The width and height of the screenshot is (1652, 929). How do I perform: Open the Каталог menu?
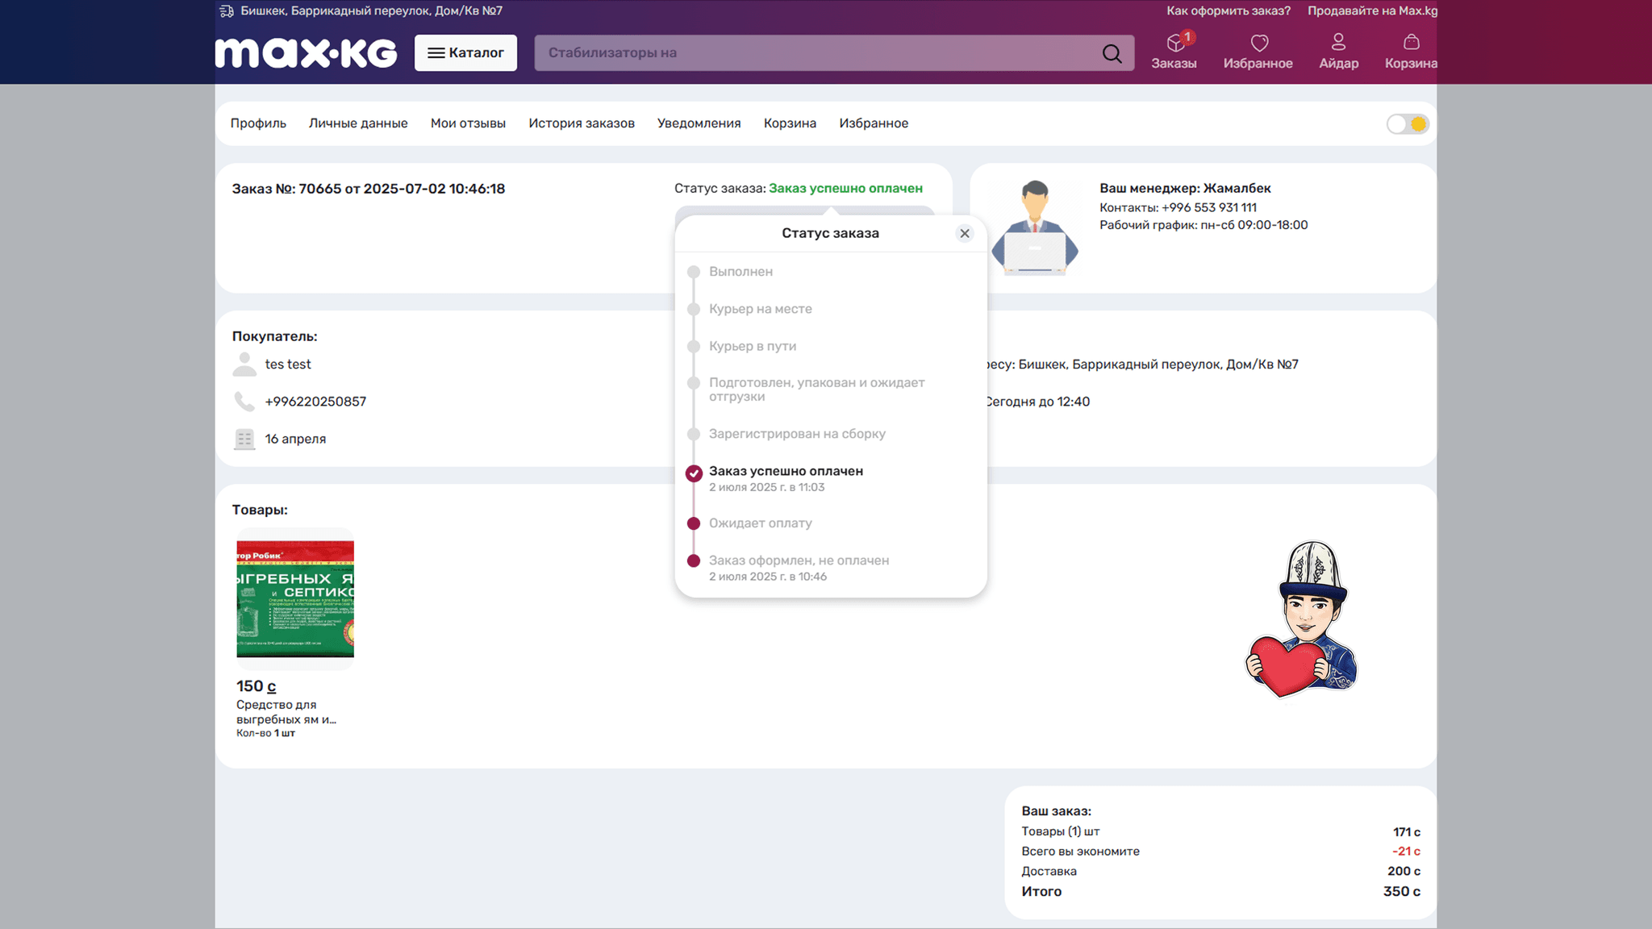click(x=465, y=53)
